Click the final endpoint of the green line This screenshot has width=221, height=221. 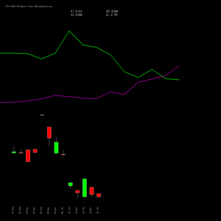coord(179,80)
